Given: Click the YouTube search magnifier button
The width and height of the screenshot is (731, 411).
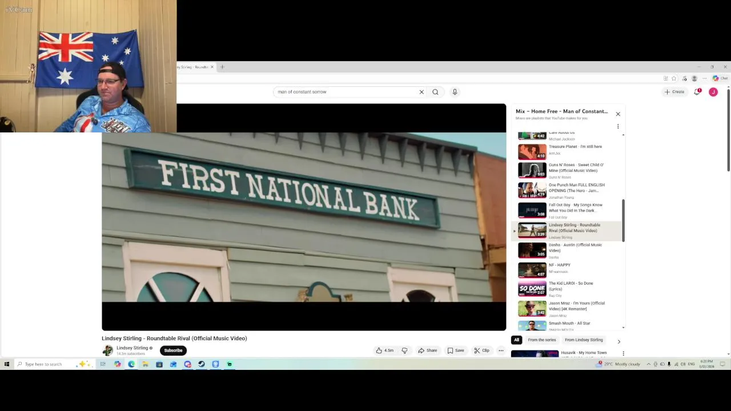Looking at the screenshot, I should (435, 92).
